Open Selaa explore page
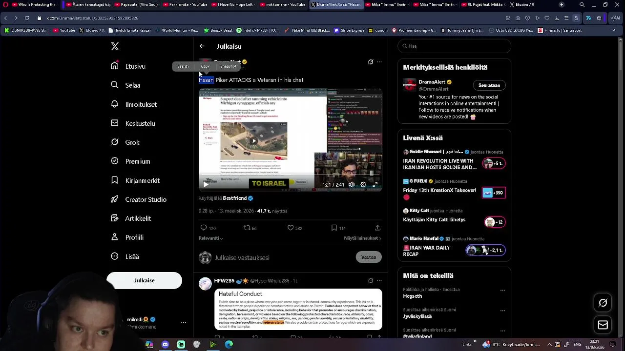625x351 pixels. (126, 85)
